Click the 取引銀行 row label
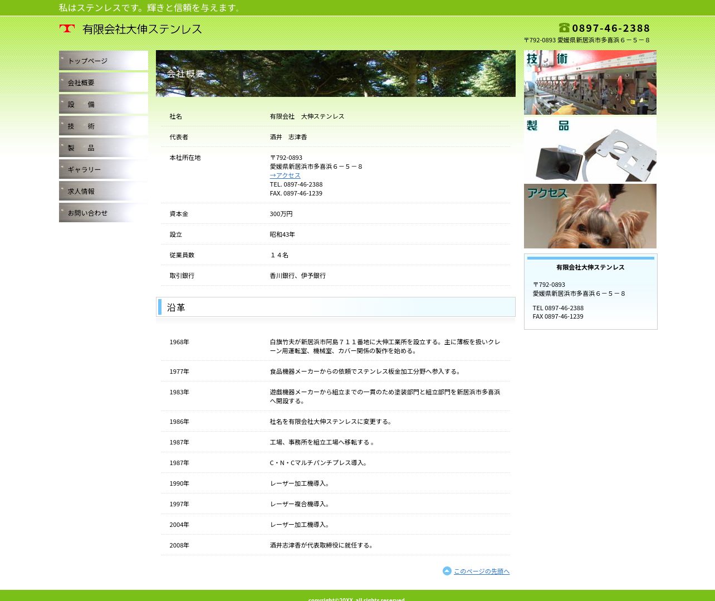The image size is (715, 601). coord(182,276)
